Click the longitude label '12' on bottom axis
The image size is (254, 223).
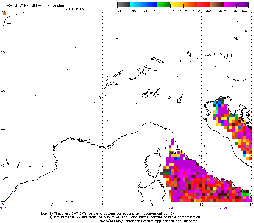[x=201, y=205]
